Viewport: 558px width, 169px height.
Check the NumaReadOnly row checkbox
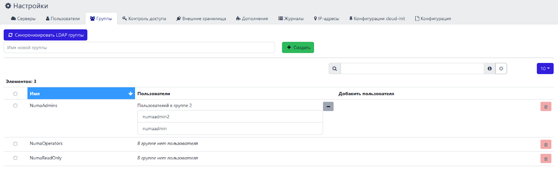[x=15, y=158]
